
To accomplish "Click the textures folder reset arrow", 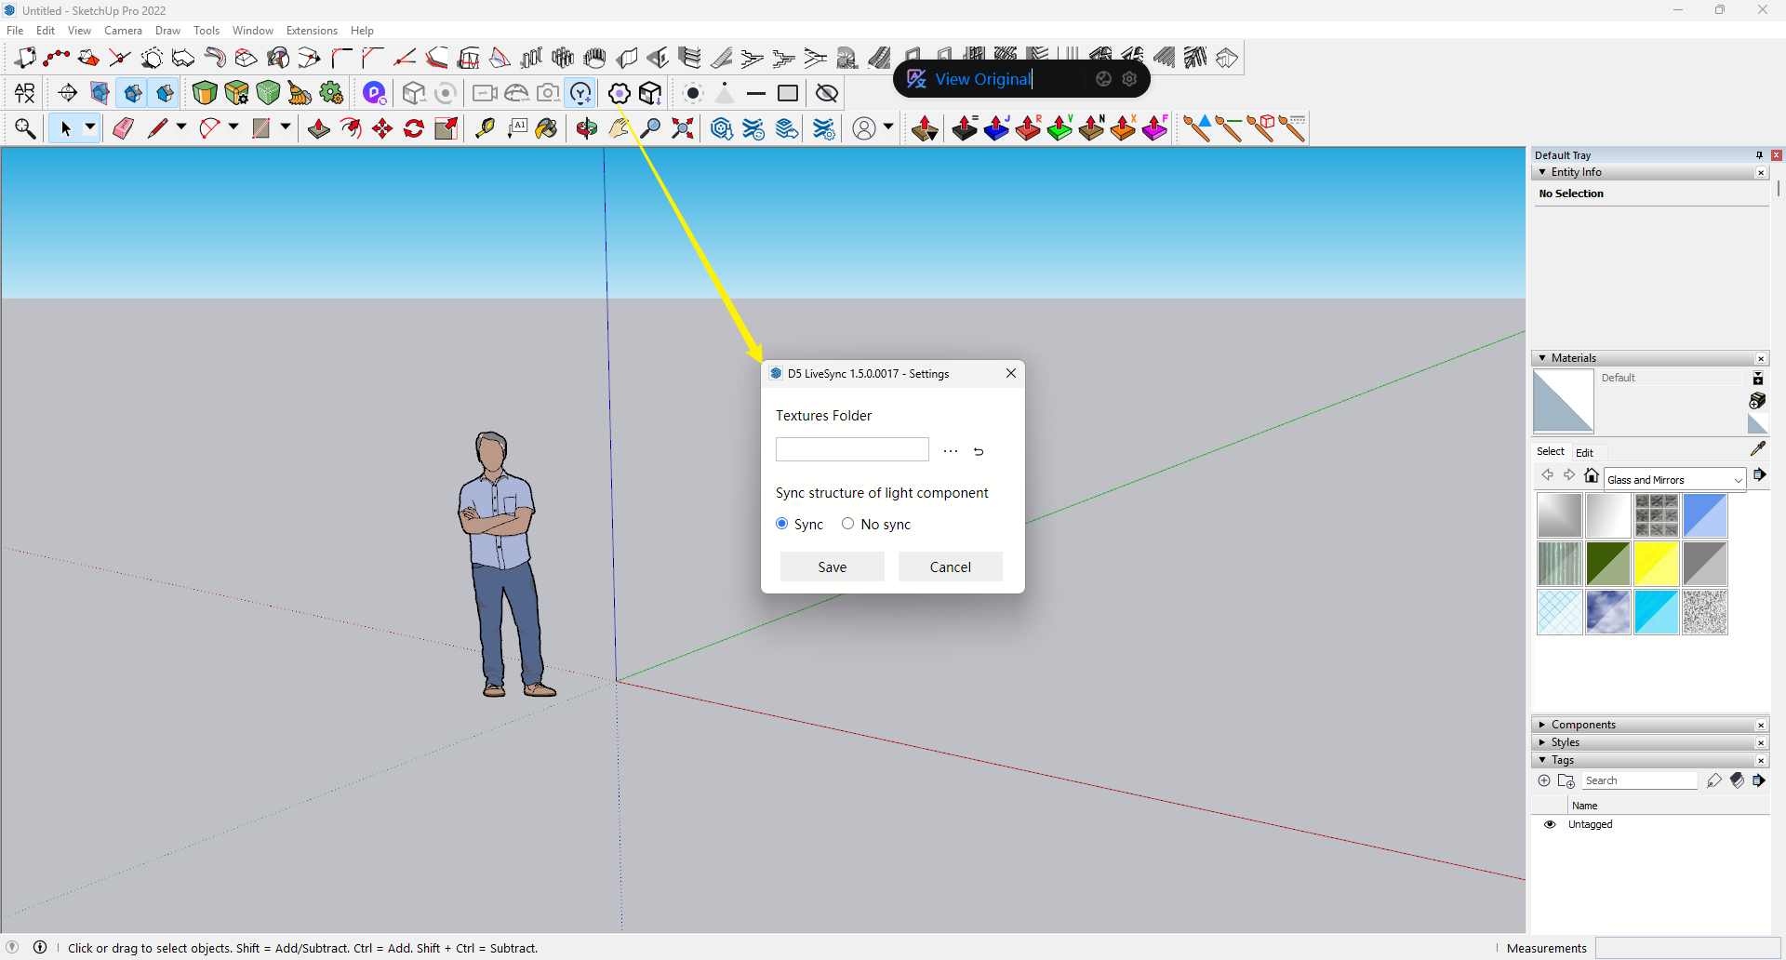I will coord(979,451).
